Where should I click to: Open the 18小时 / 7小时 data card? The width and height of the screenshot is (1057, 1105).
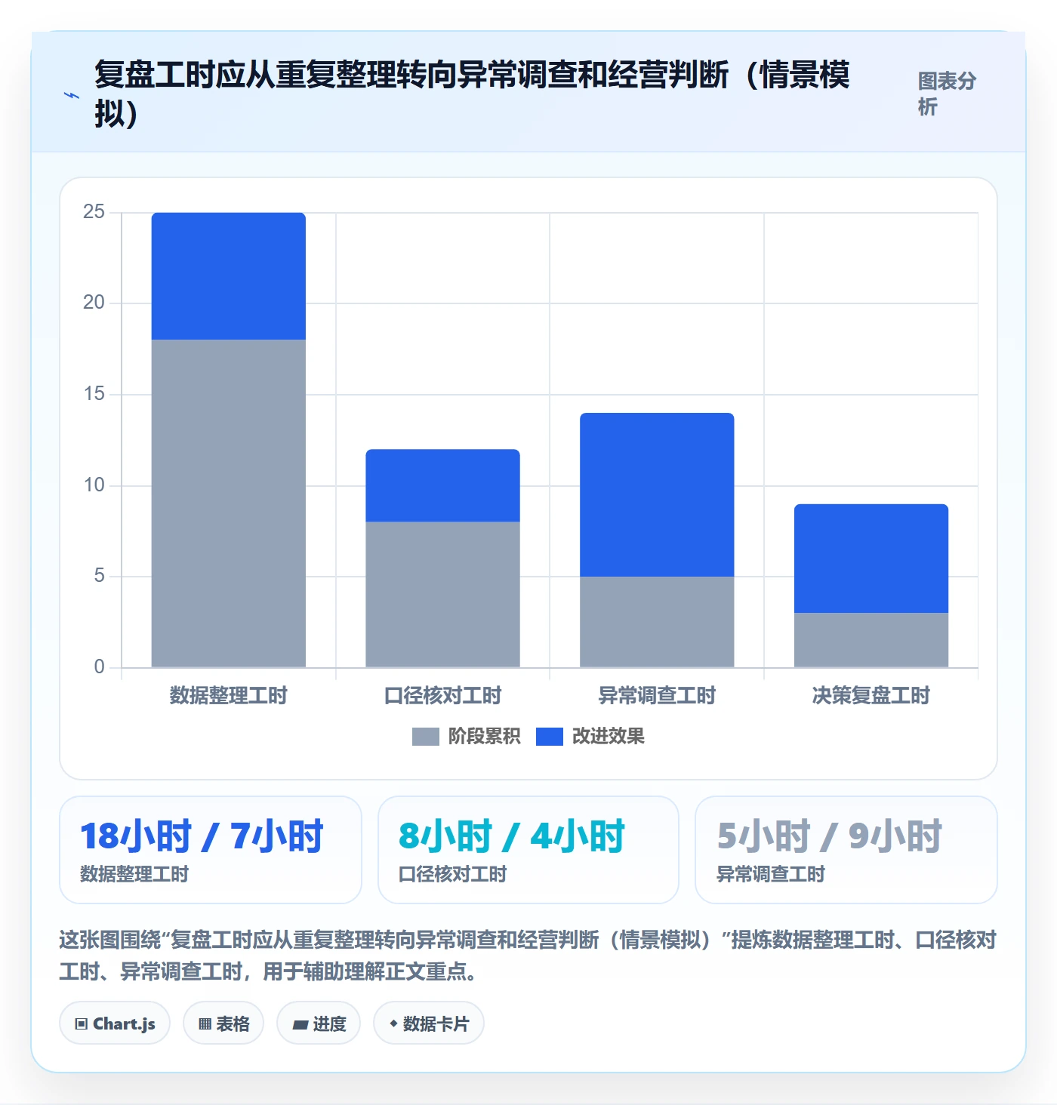(x=211, y=850)
